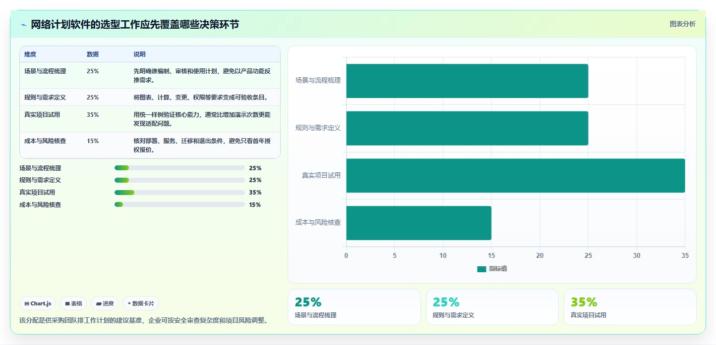Click the 数据 column header
Image resolution: width=716 pixels, height=345 pixels.
(93, 54)
